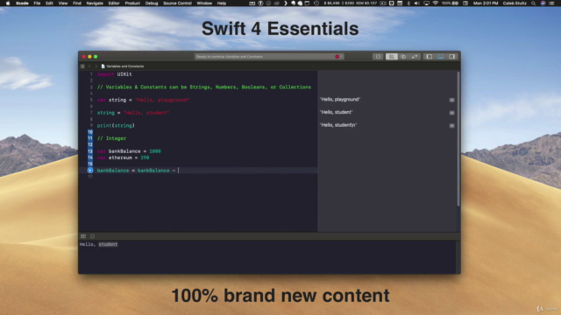Click the "student" word in console output
561x315 pixels.
[108, 245]
